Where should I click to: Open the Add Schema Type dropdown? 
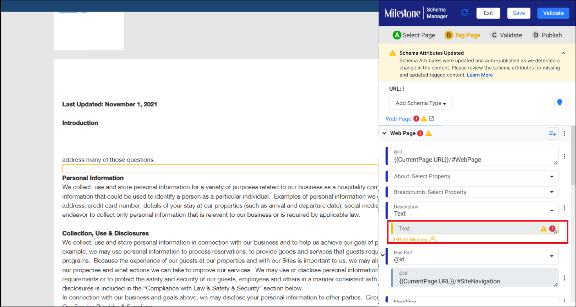(421, 103)
